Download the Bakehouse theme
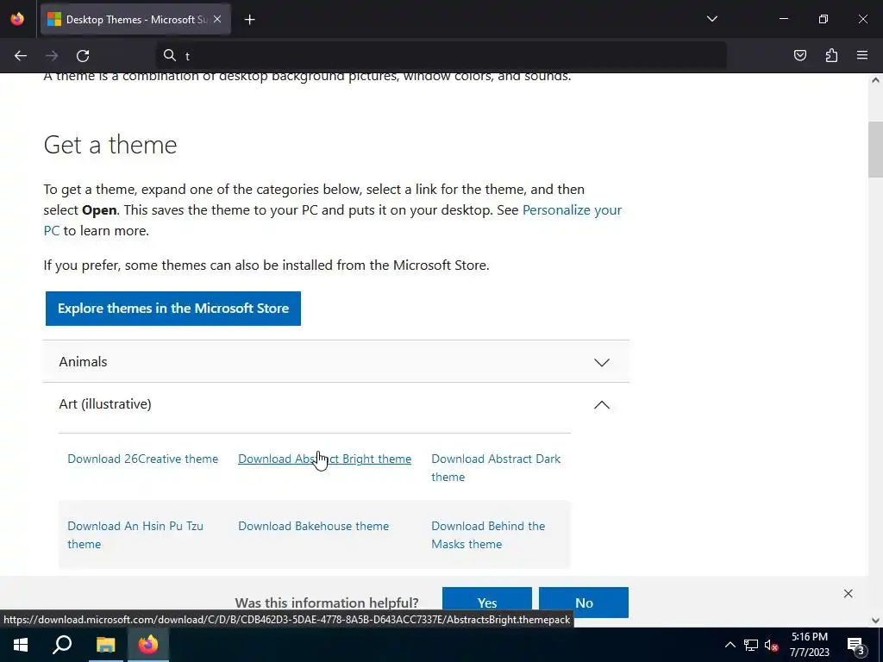Screen dimensions: 883x662 (313, 526)
